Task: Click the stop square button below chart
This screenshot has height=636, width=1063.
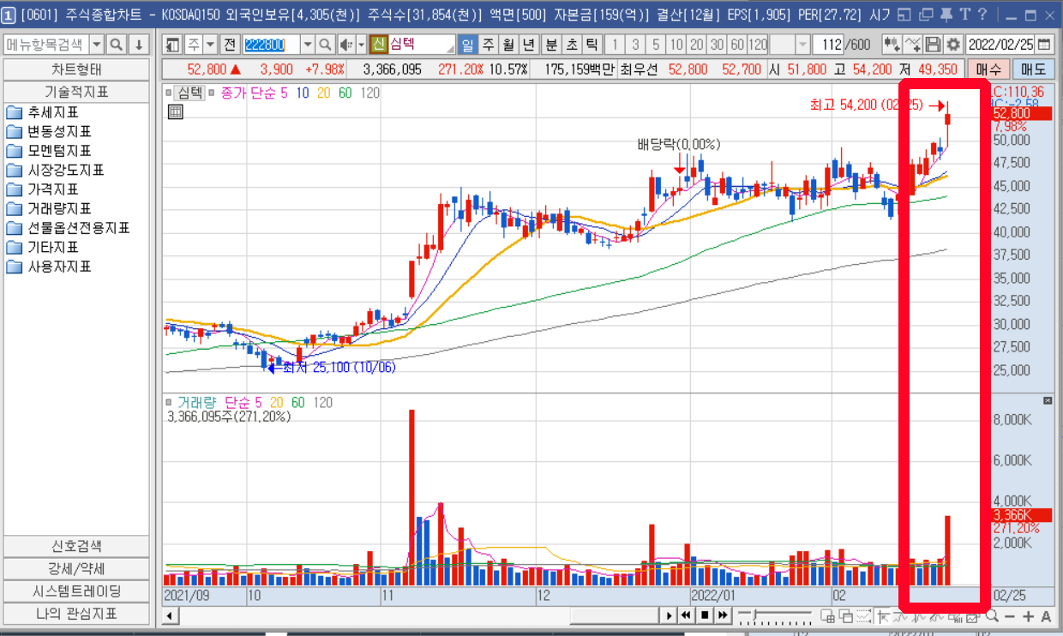Action: click(x=705, y=615)
